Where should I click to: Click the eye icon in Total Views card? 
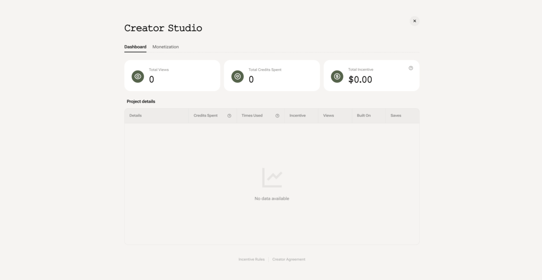pos(138,76)
